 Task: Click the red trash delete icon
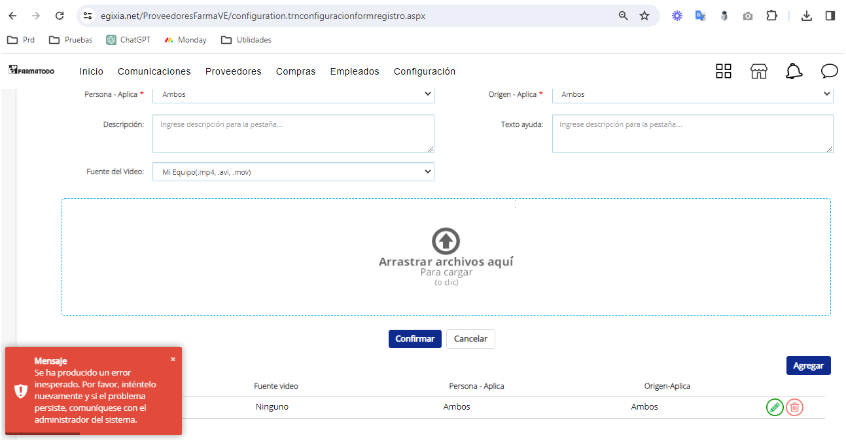pos(794,407)
